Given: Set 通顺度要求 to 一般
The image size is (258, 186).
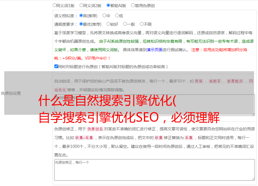Looking at the screenshot, I should [x=125, y=24].
